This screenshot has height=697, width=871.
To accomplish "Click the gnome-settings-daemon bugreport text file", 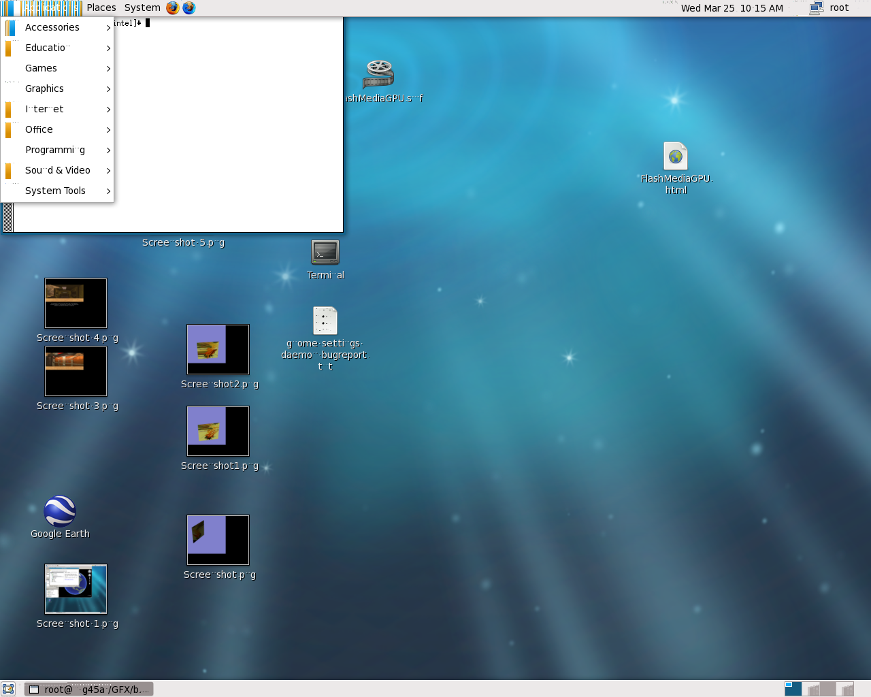I will tap(325, 321).
